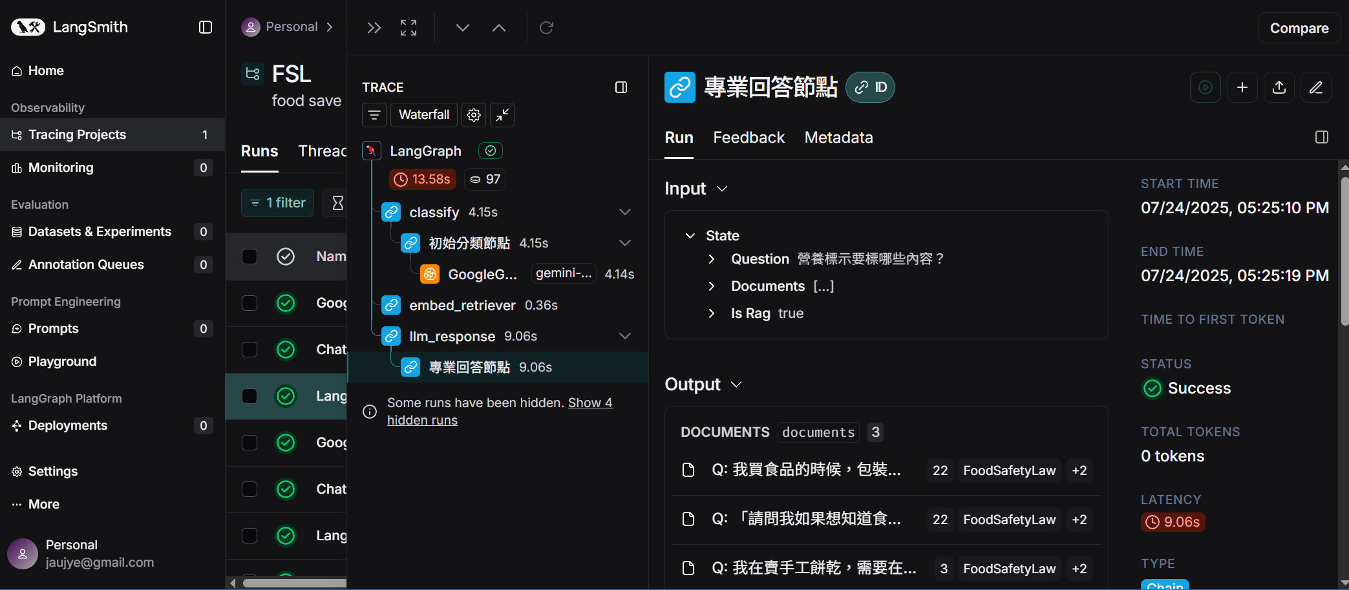Switch to the Feedback tab
The height and width of the screenshot is (590, 1349).
749,138
